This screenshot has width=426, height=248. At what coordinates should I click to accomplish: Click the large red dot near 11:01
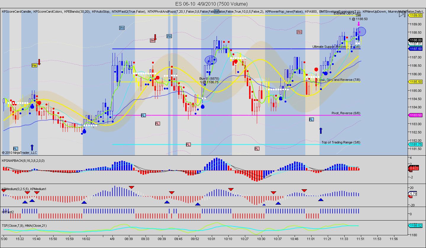(x=316, y=69)
